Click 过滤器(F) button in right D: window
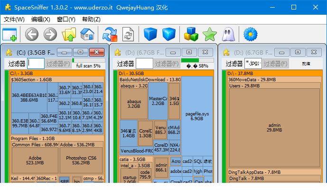The image size is (327, 190). point(275,64)
